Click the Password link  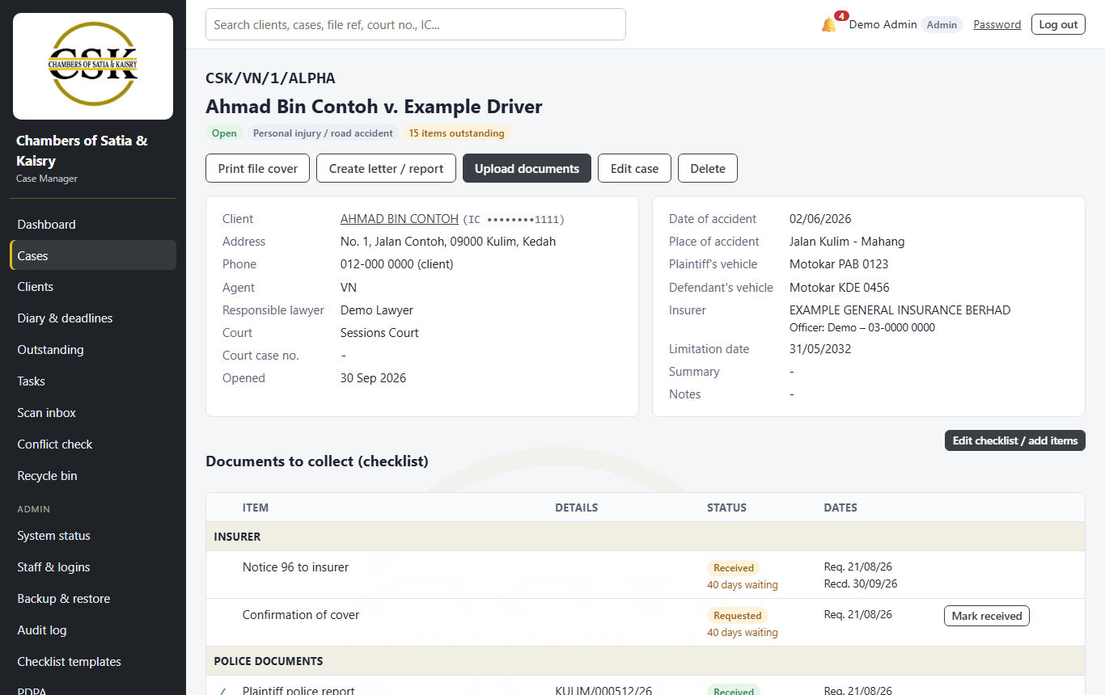pos(997,24)
